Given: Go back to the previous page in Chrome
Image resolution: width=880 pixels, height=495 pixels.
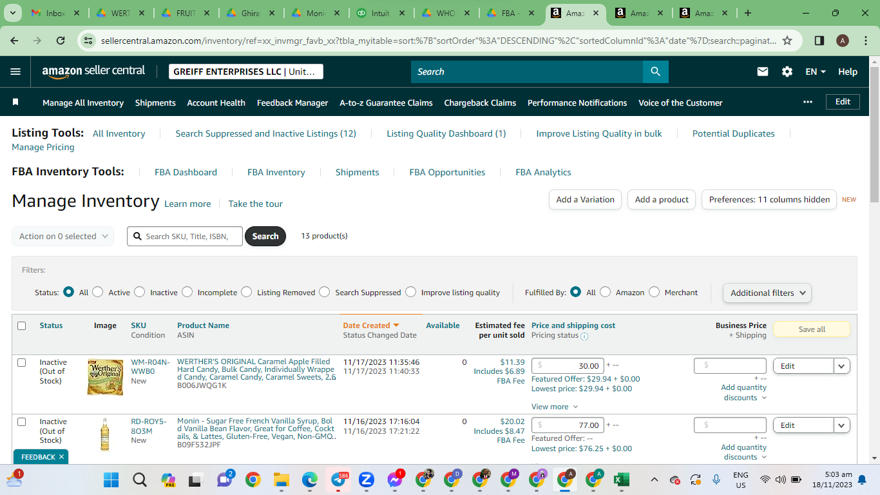Looking at the screenshot, I should [x=15, y=41].
